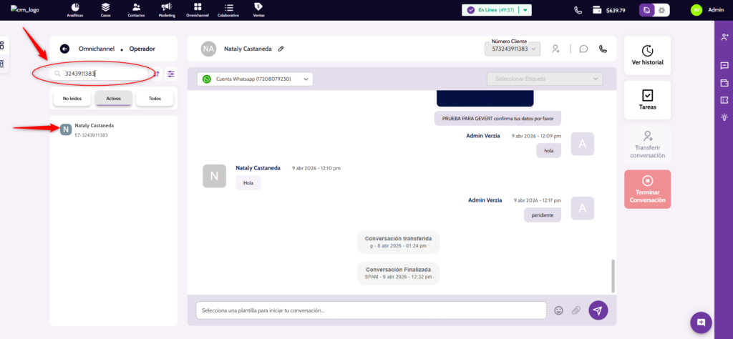Screen dimensions: 733x339
Task: Attach a file with paperclip icon
Action: click(576, 310)
